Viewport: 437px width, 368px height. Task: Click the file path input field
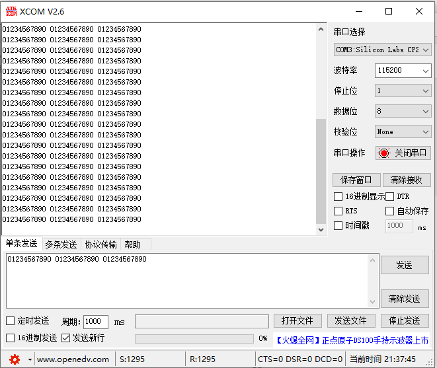(202, 322)
